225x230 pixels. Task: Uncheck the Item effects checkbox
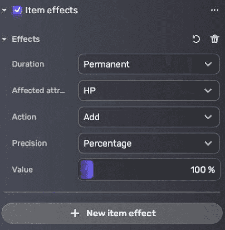[x=17, y=10]
